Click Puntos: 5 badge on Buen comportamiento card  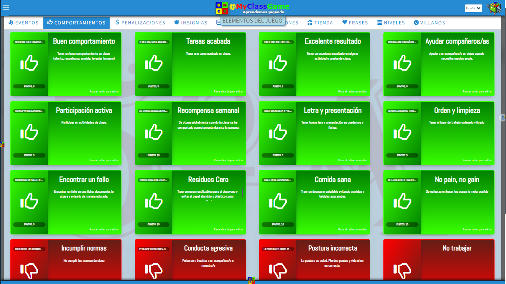click(29, 86)
